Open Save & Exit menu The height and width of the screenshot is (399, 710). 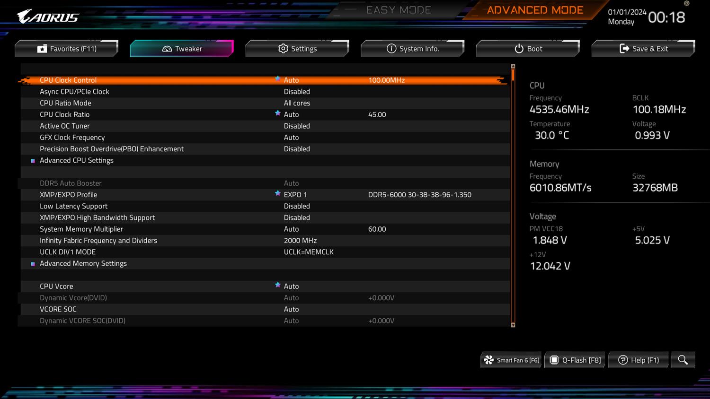(644, 49)
